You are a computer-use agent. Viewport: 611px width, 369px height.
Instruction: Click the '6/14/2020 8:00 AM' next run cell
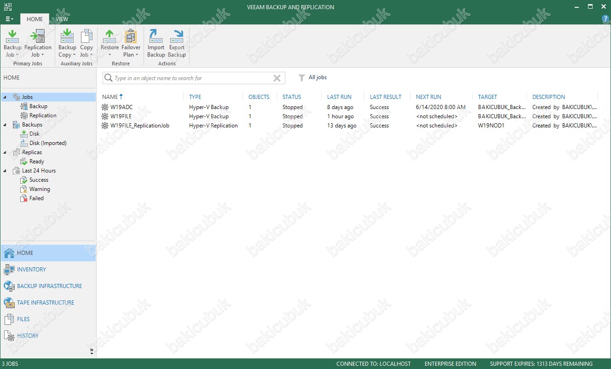coord(441,107)
